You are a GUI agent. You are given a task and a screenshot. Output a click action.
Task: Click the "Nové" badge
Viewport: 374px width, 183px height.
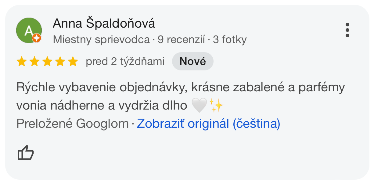[193, 62]
